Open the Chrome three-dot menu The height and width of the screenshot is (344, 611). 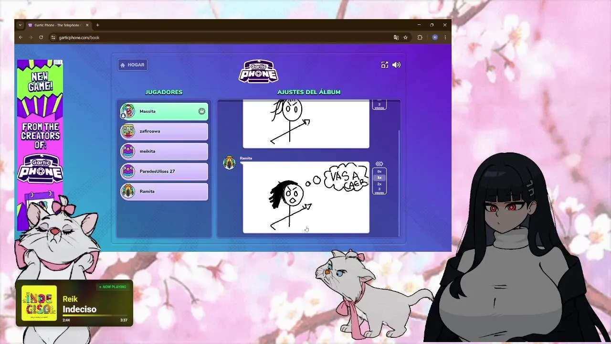[x=445, y=37]
